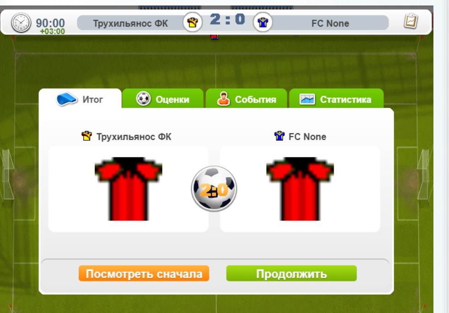Click the match clock icon
The height and width of the screenshot is (313, 449).
click(21, 22)
